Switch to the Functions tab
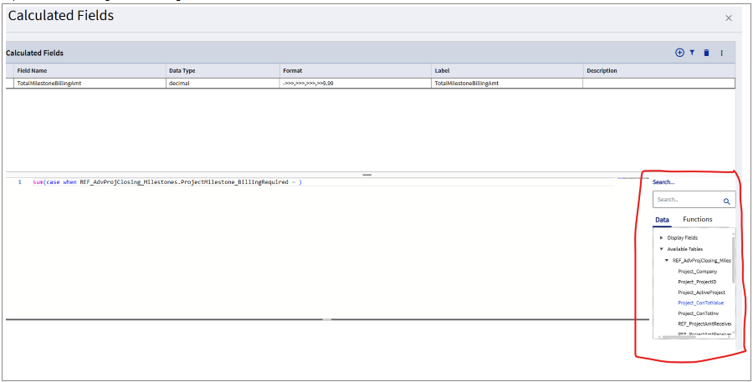The height and width of the screenshot is (382, 753). coord(697,219)
